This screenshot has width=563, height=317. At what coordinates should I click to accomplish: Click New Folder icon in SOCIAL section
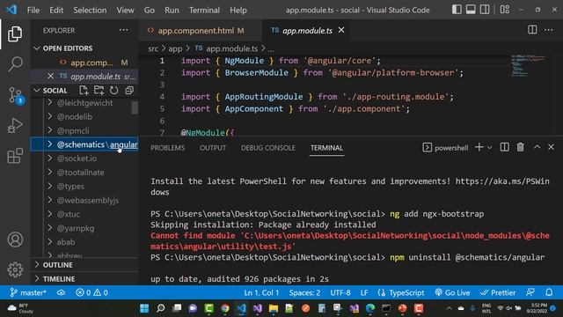click(99, 90)
